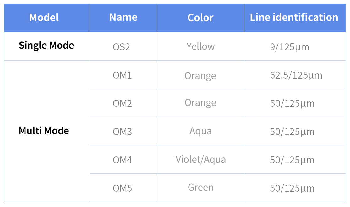Select the Yellow color cell

click(x=200, y=46)
